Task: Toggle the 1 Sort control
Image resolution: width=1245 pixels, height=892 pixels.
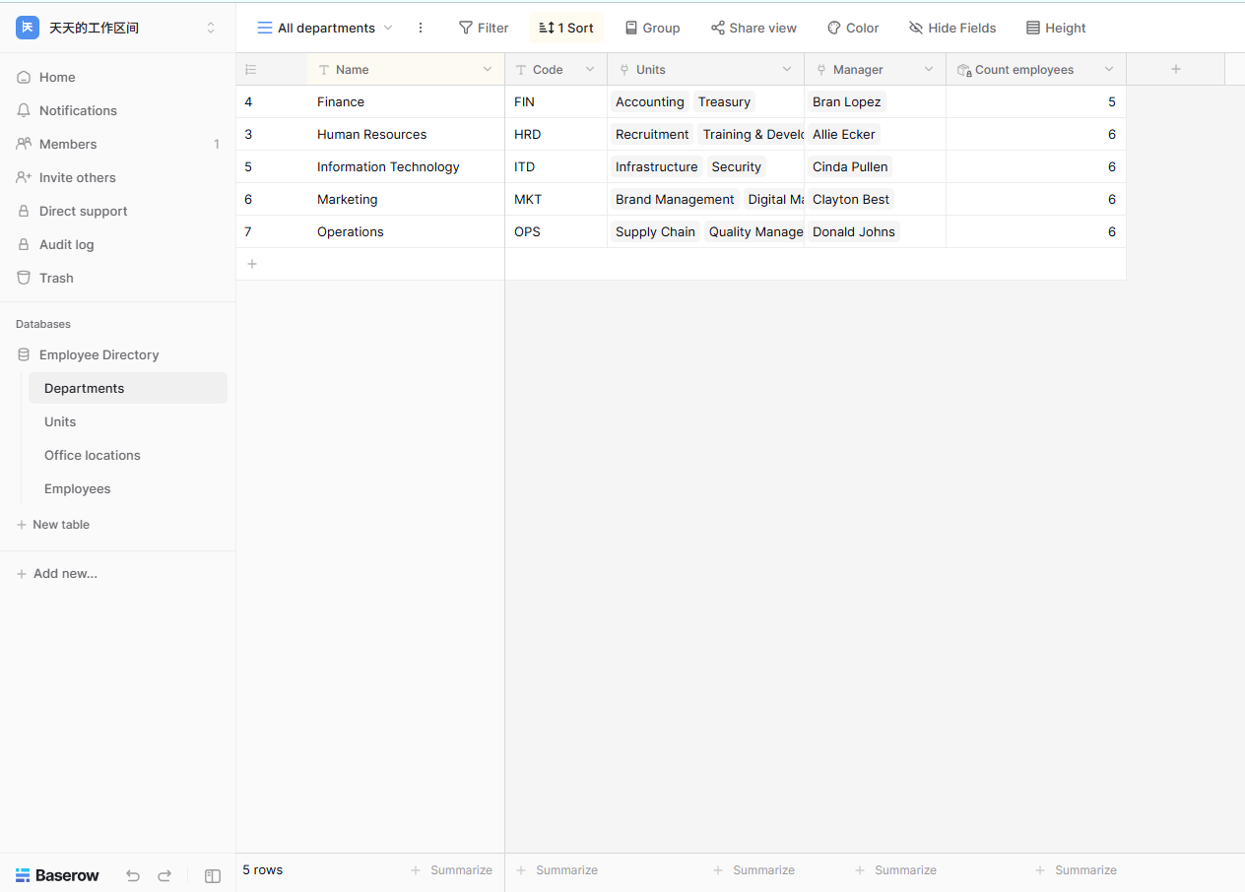Action: (x=566, y=28)
